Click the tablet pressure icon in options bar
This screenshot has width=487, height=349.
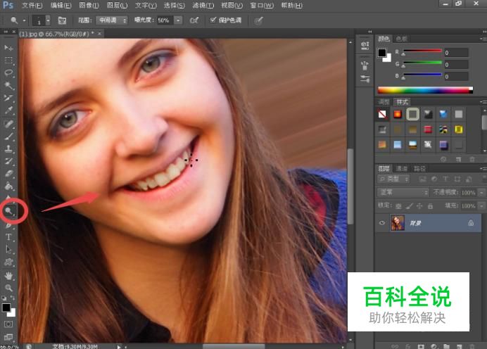(258, 20)
